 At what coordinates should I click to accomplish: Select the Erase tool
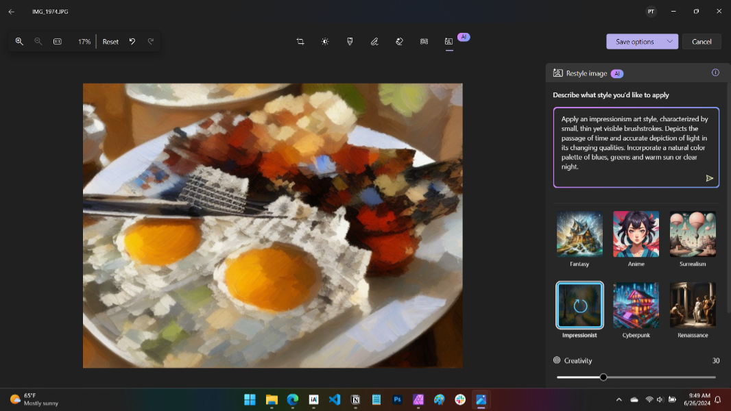coord(399,41)
